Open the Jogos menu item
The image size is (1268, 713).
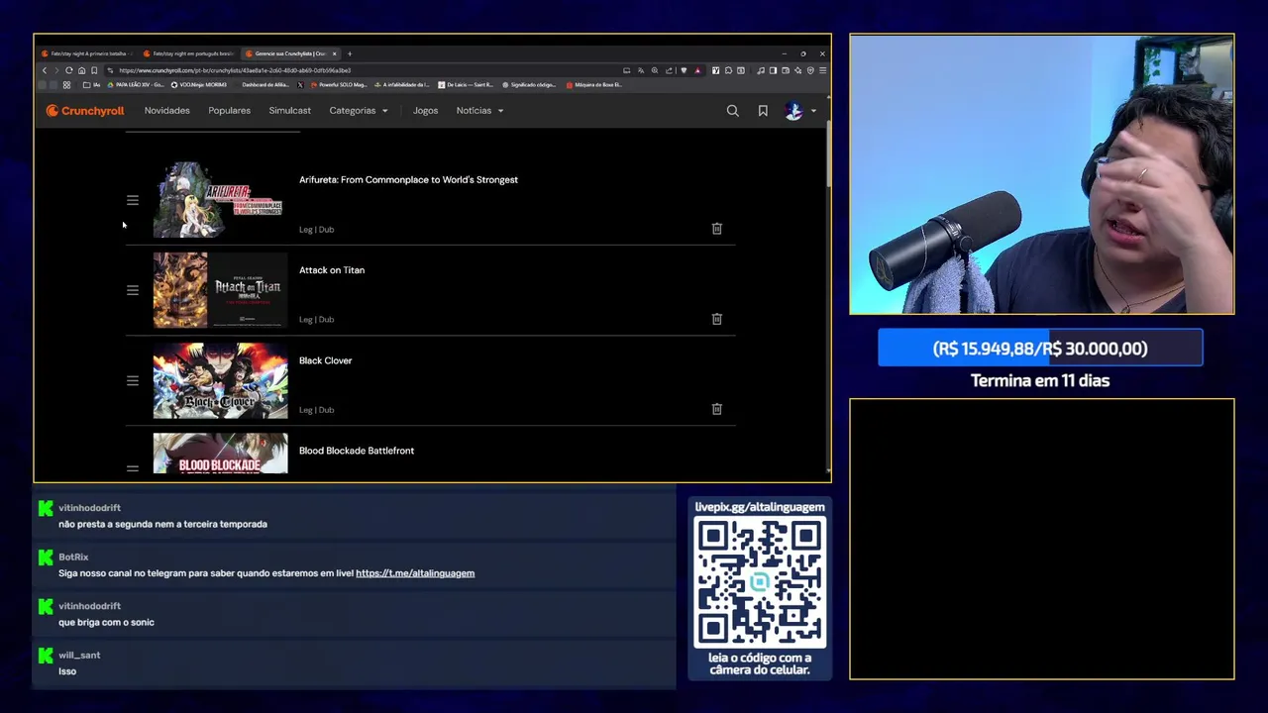pyautogui.click(x=426, y=111)
